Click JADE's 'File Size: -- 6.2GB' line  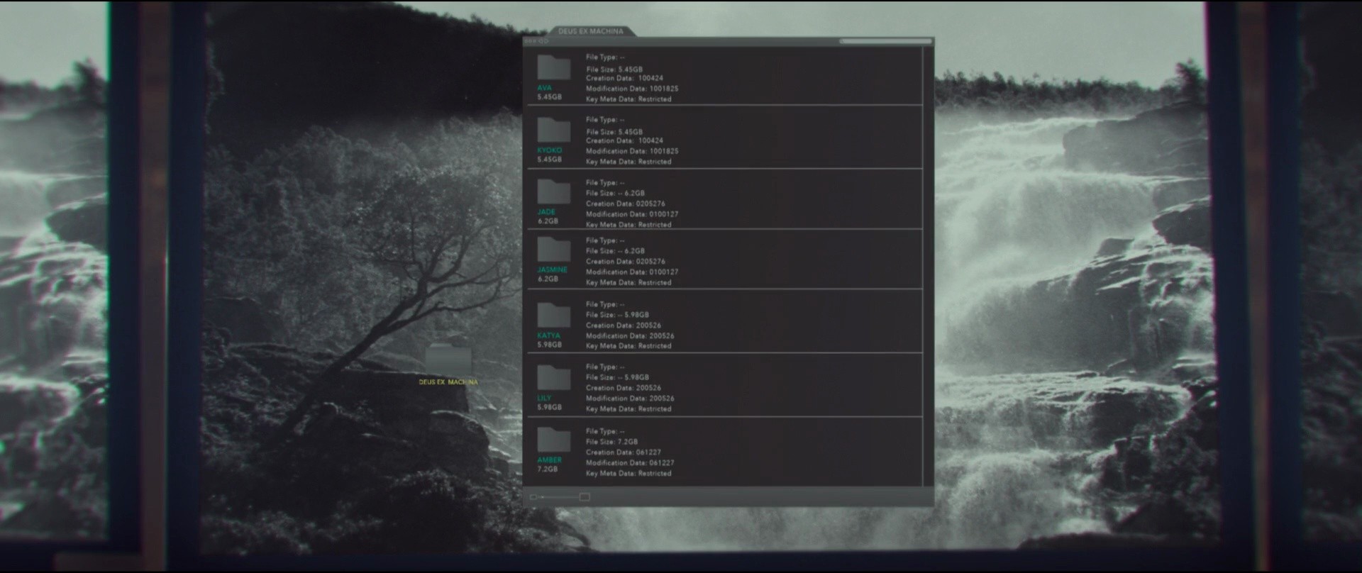[615, 193]
